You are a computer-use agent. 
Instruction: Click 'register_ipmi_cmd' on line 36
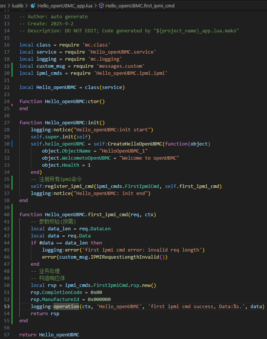[69, 186]
